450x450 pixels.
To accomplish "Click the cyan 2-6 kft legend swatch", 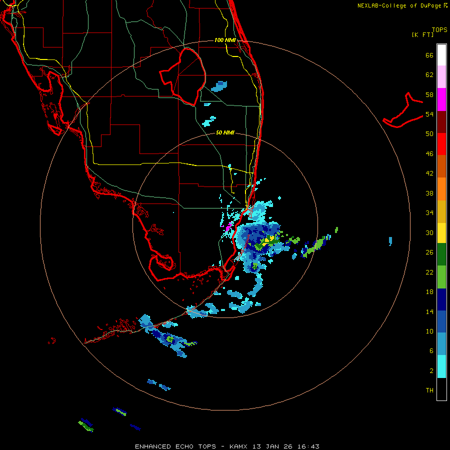I will point(441,366).
